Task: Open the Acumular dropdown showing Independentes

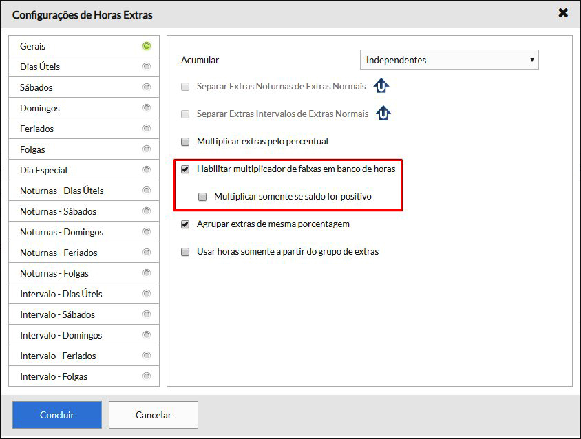Action: [449, 60]
